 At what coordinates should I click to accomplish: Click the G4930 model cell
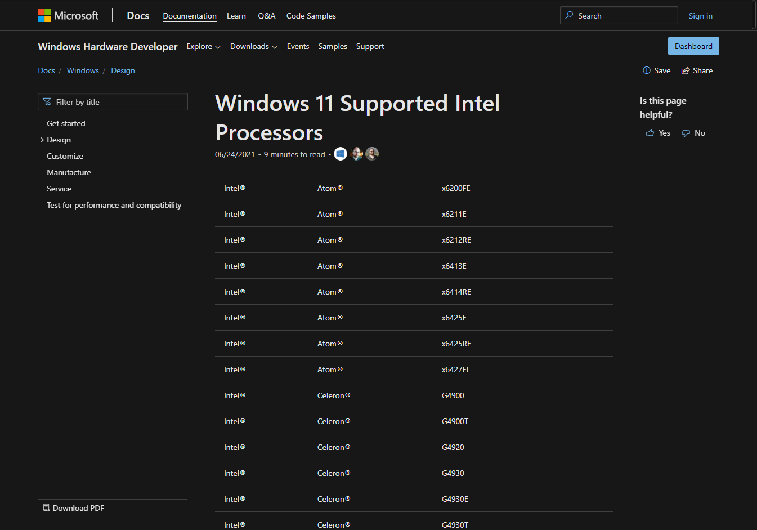[453, 473]
